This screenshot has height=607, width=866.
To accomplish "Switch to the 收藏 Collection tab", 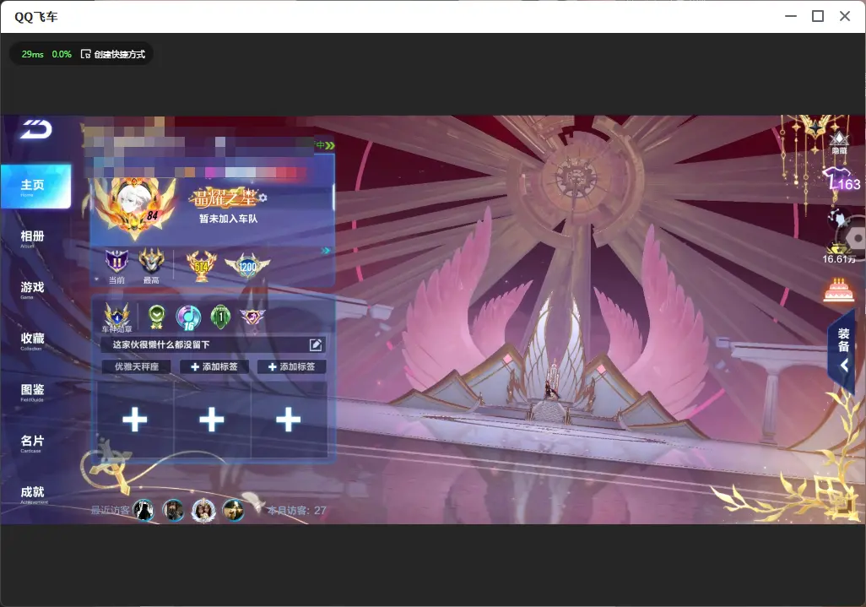I will pyautogui.click(x=33, y=340).
